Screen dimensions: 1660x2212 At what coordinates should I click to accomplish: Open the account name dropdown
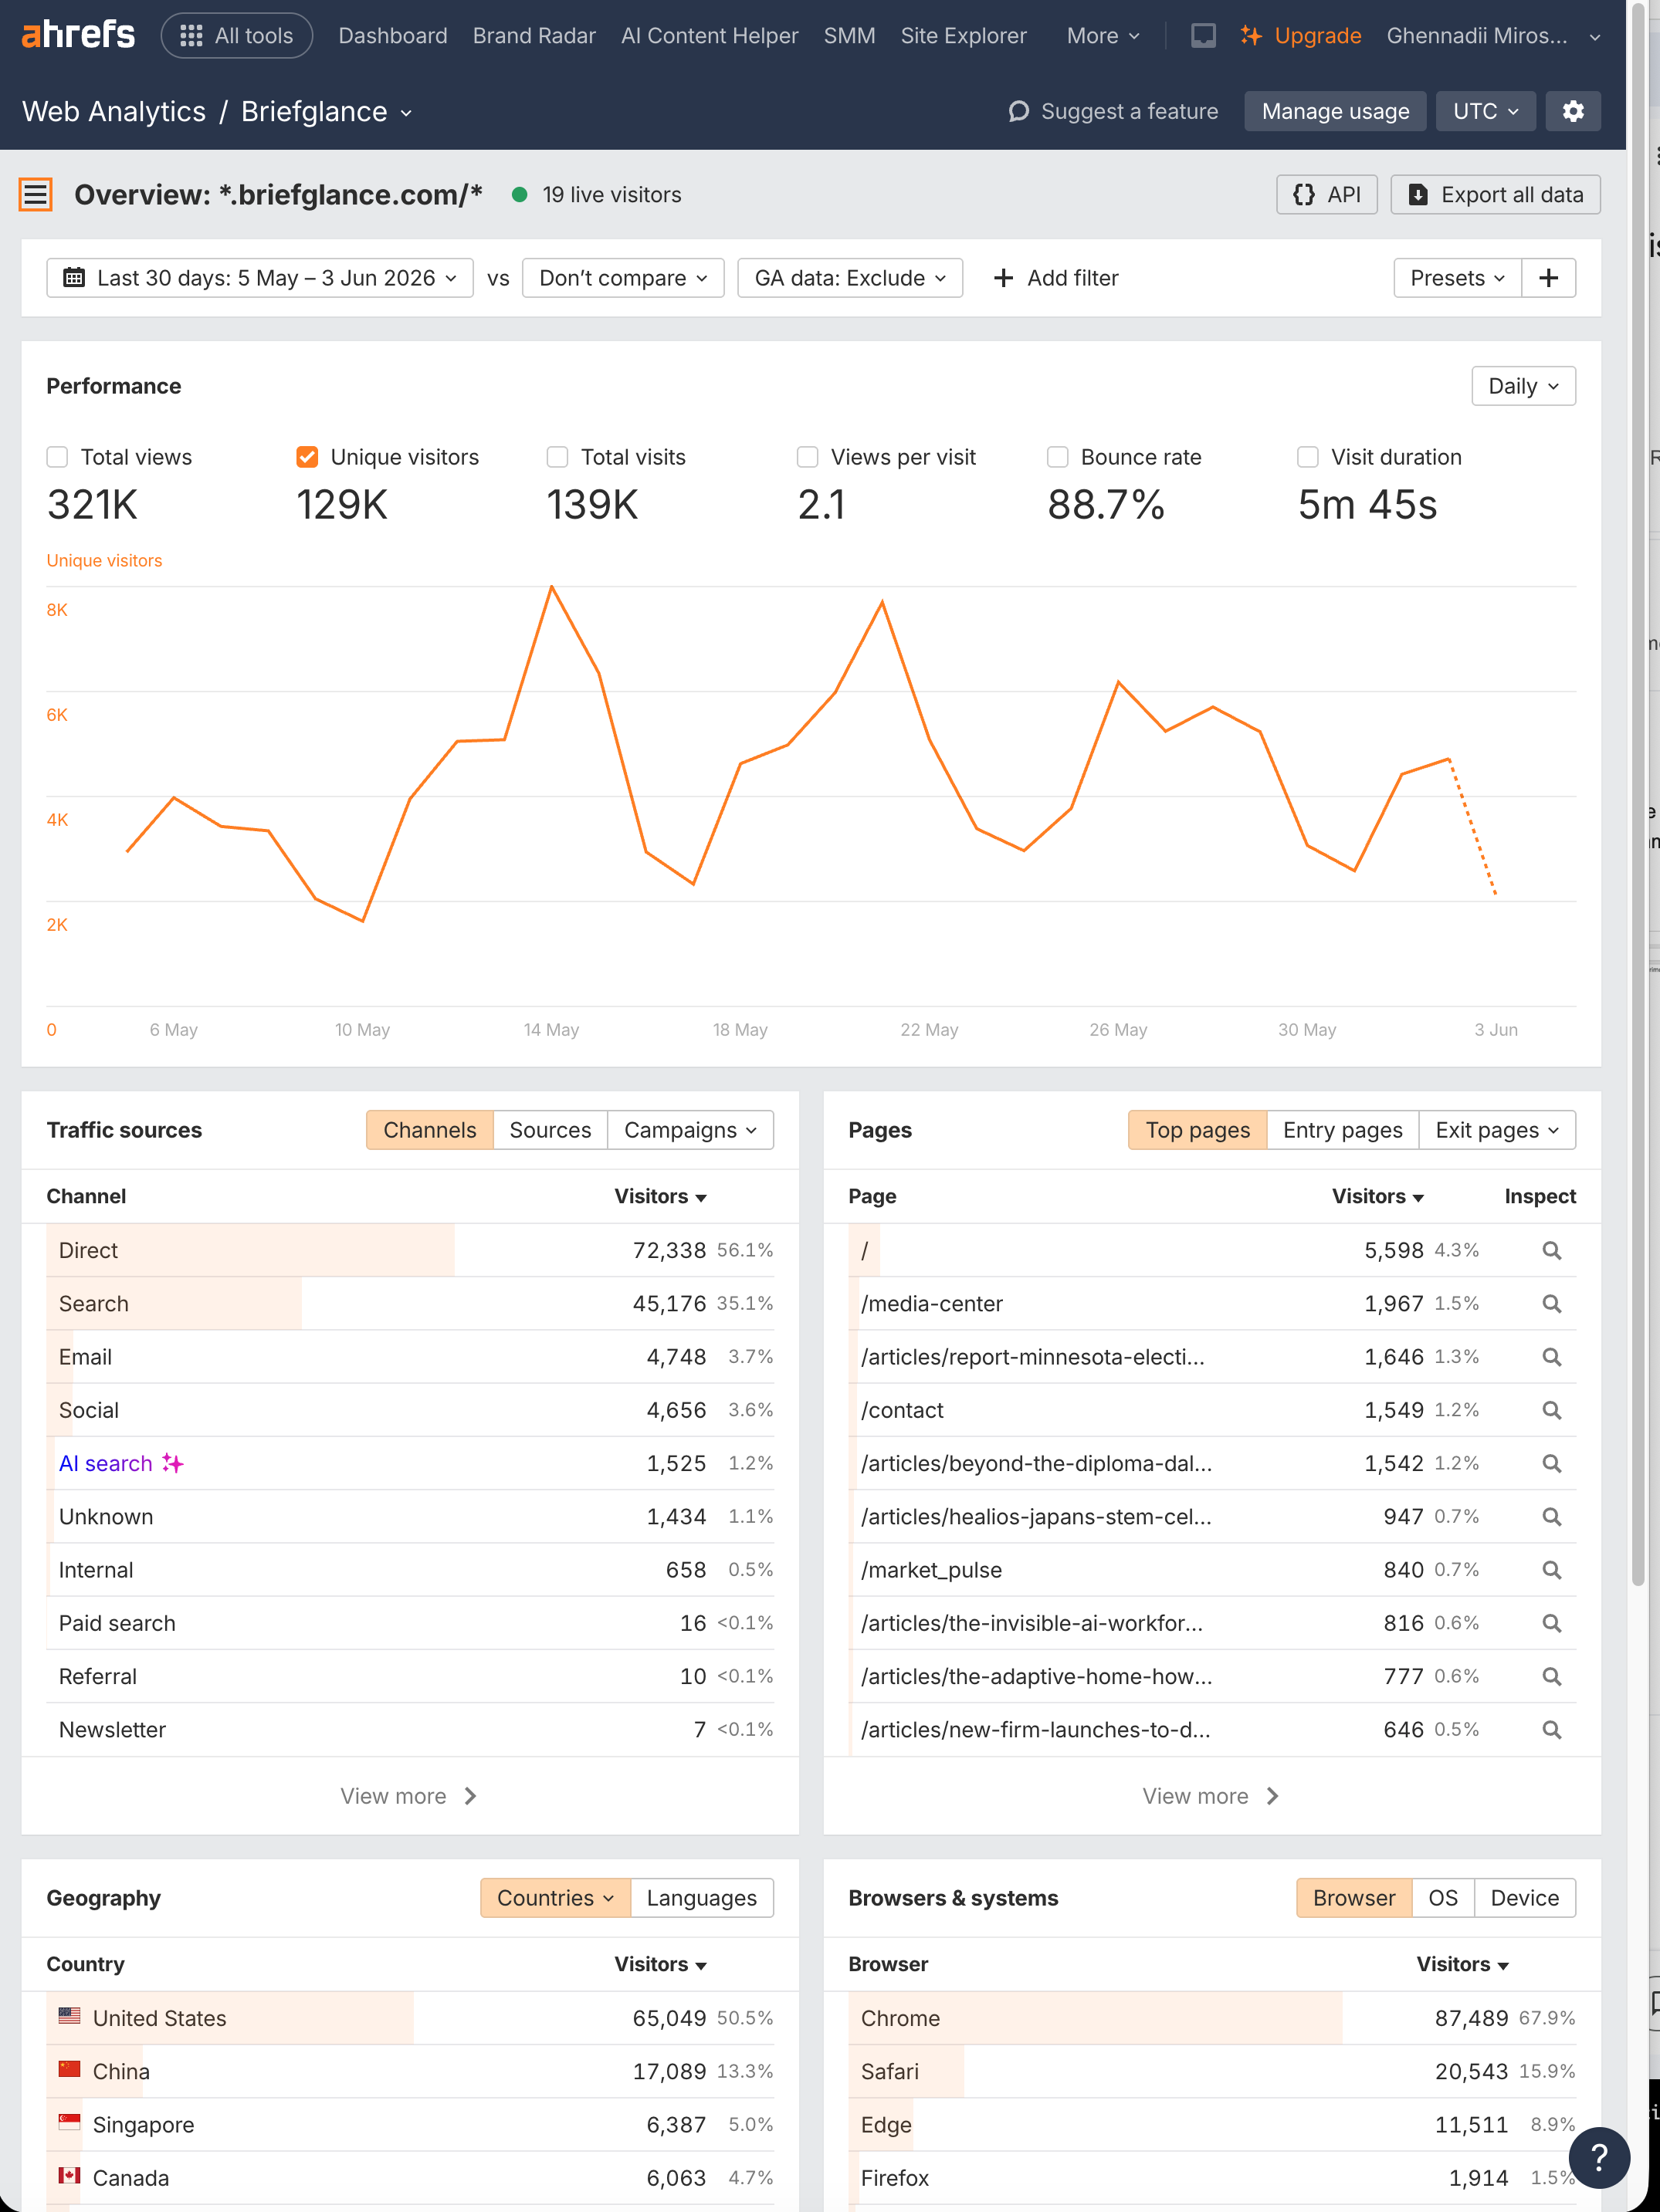click(x=1494, y=36)
